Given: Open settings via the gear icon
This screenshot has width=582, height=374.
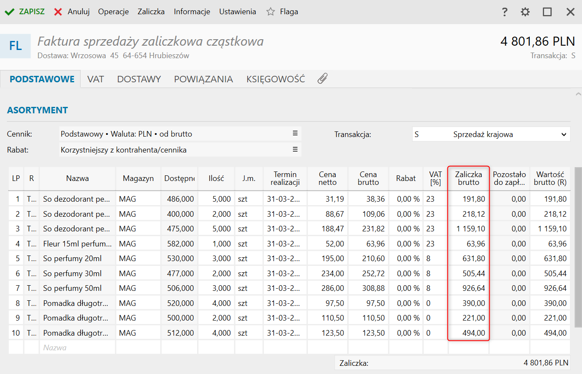Looking at the screenshot, I should (x=525, y=12).
